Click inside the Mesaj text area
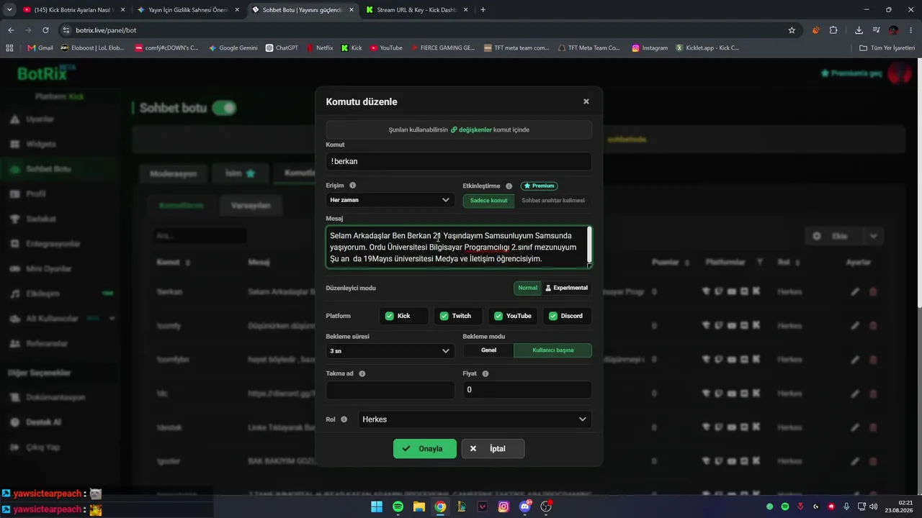 point(459,247)
